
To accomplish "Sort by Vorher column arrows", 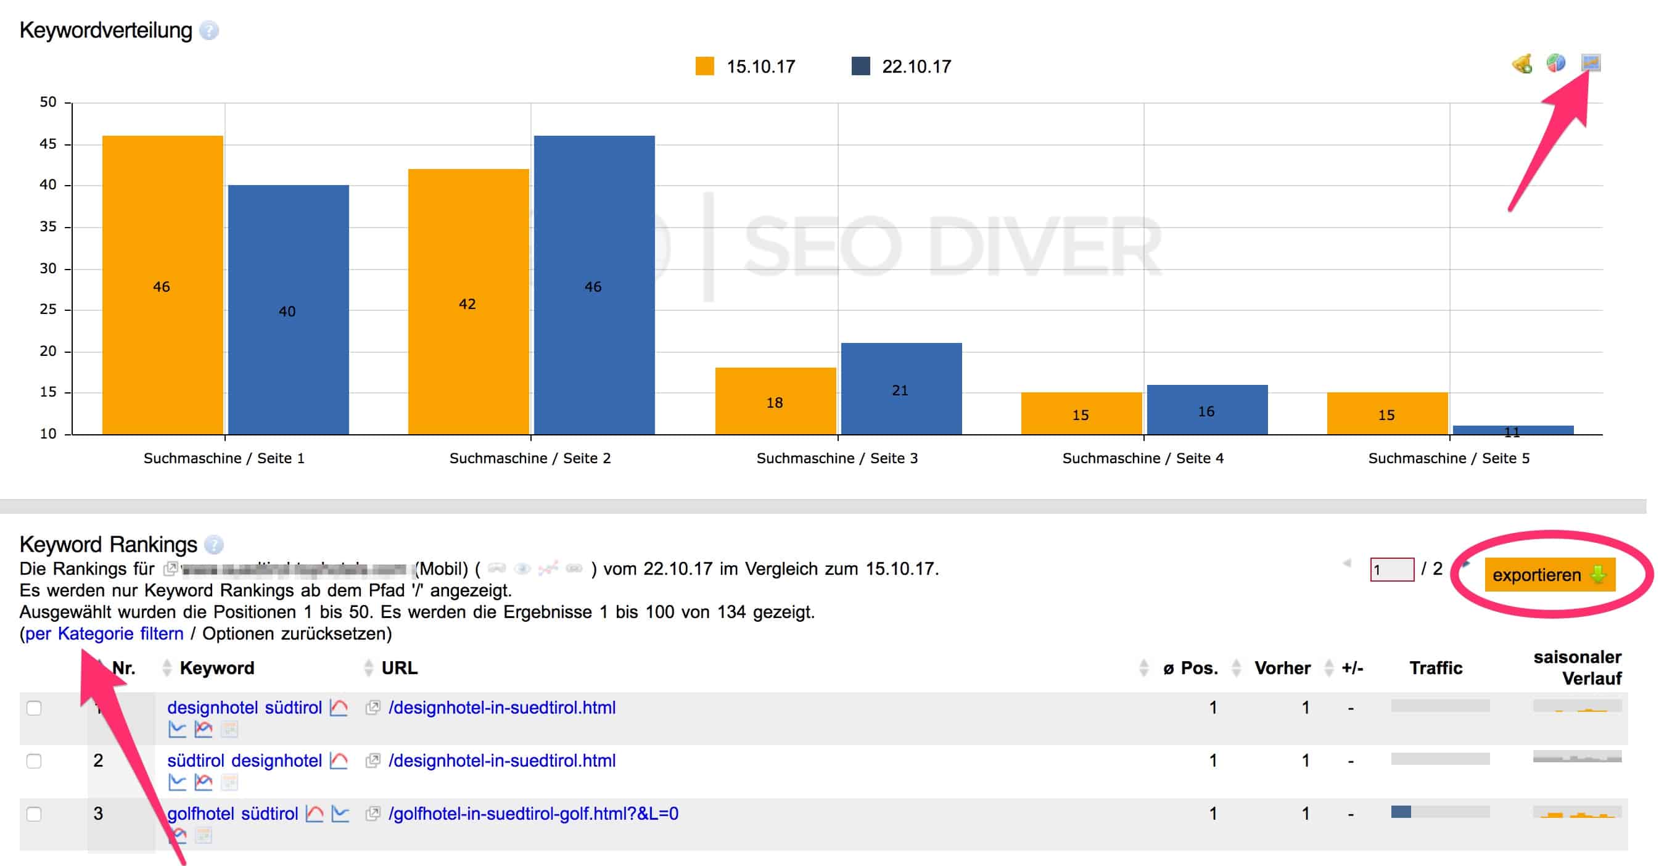I will tap(1236, 668).
